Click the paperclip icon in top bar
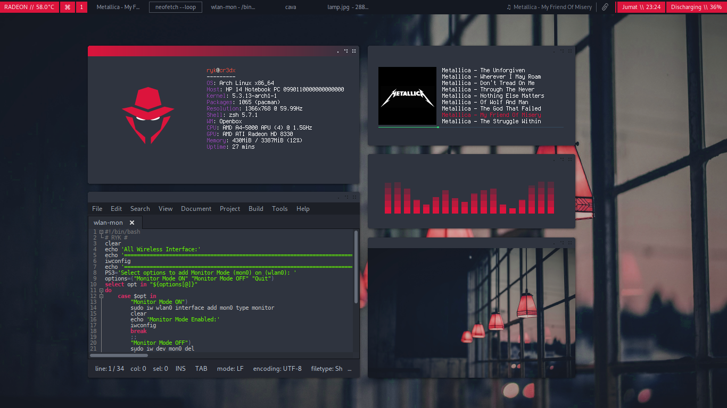Viewport: 727px width, 408px height. point(605,7)
